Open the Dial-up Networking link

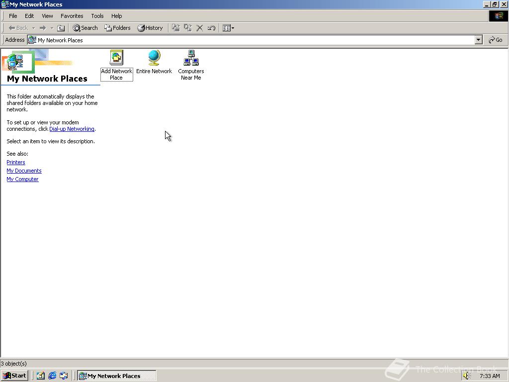[x=72, y=129]
